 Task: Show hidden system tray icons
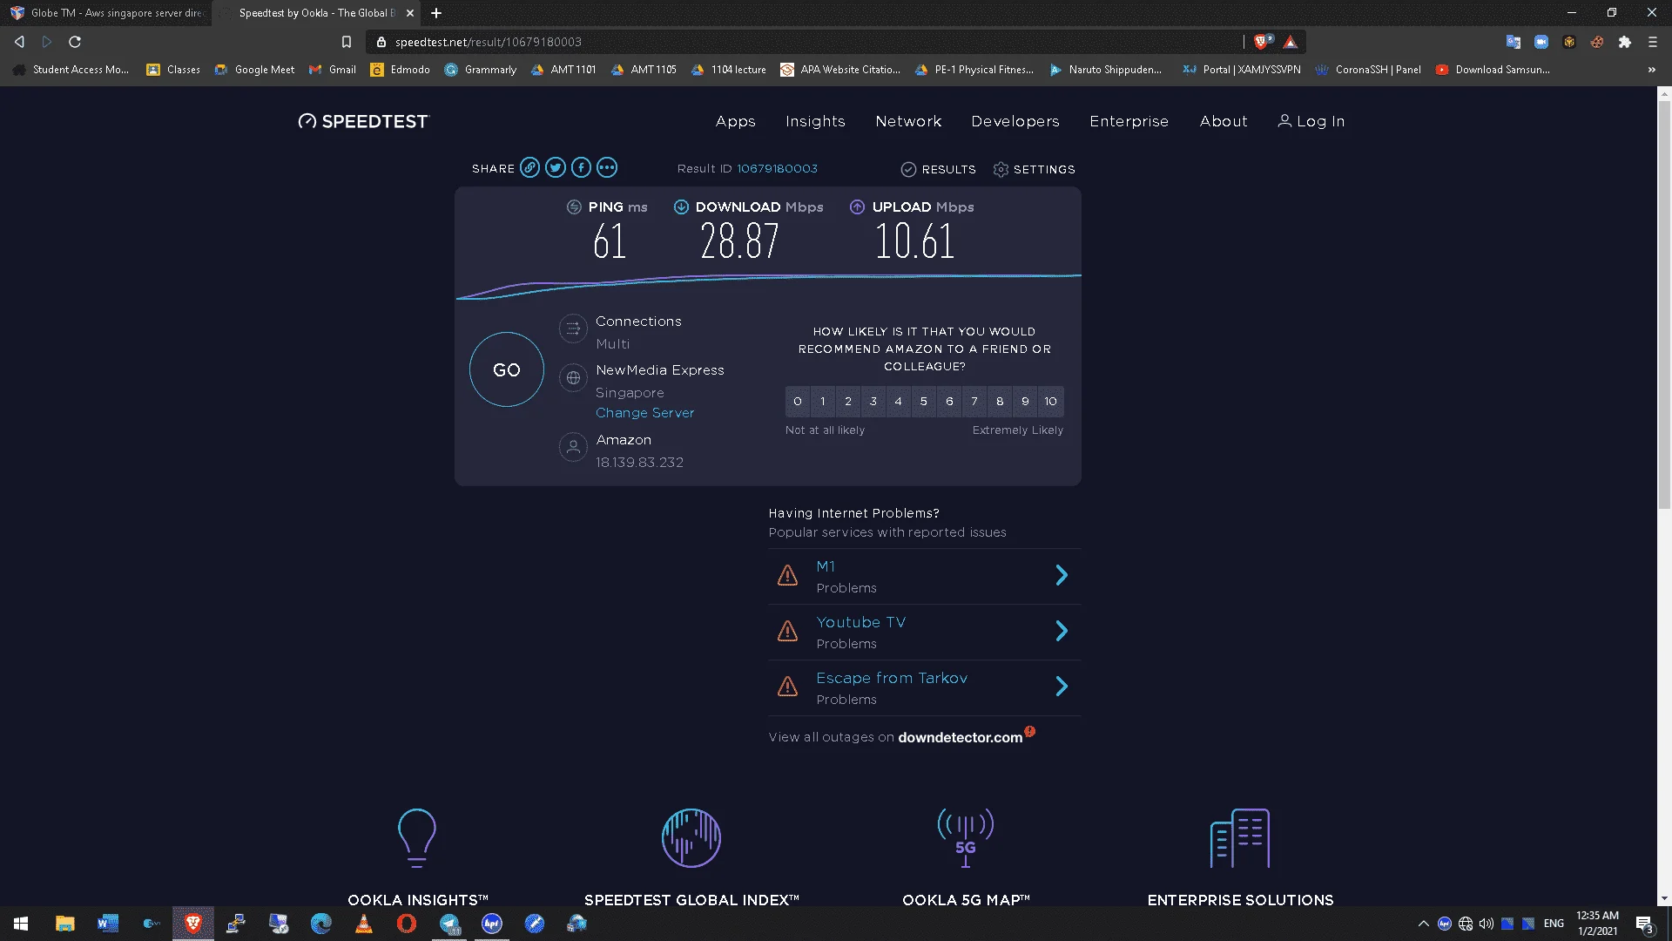[x=1424, y=924]
